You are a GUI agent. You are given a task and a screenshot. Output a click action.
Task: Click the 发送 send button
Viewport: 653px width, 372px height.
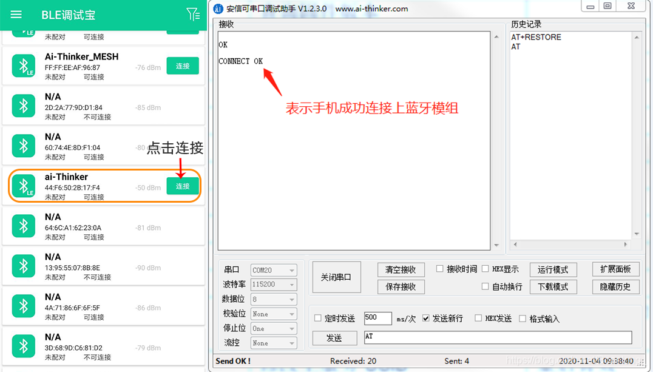pyautogui.click(x=334, y=338)
